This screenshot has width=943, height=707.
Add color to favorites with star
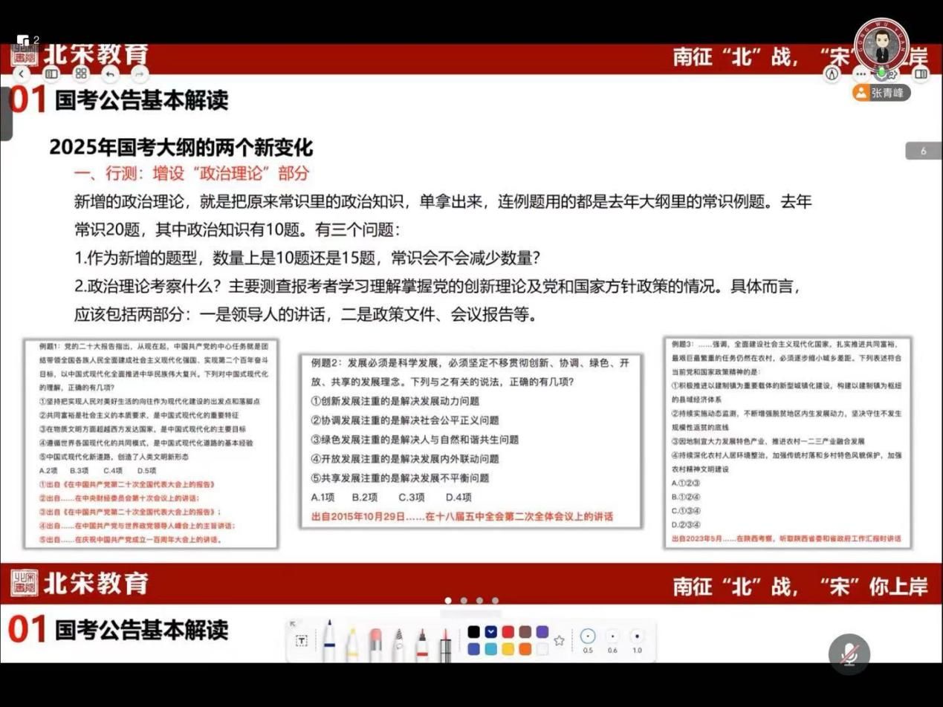pos(560,640)
